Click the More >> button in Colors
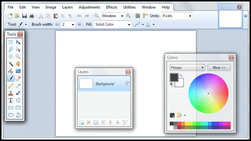 point(219,68)
